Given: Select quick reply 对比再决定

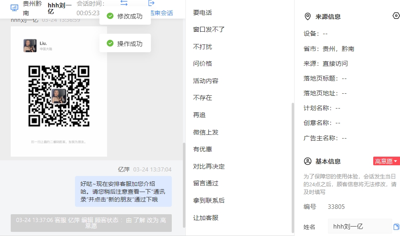Looking at the screenshot, I should pyautogui.click(x=209, y=167).
